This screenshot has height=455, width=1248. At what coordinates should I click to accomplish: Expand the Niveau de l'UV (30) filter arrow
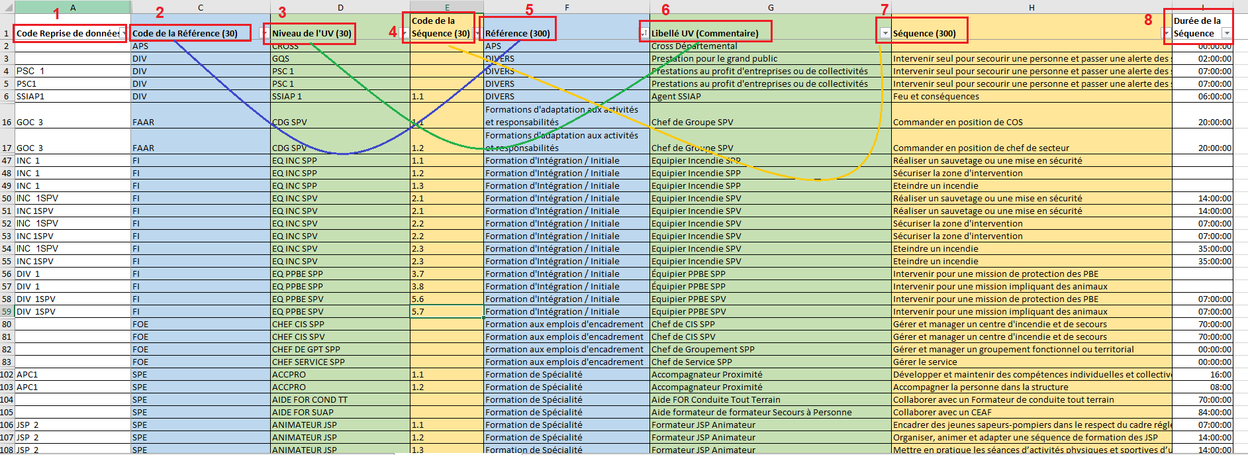404,34
